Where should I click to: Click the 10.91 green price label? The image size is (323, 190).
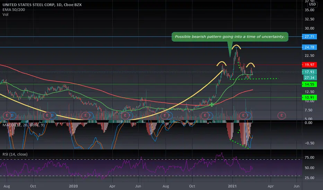coord(309,97)
